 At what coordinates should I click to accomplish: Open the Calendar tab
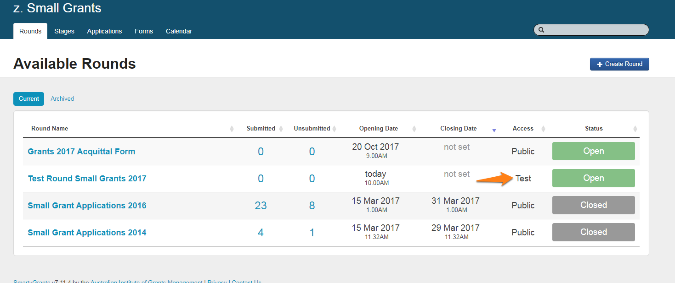179,31
